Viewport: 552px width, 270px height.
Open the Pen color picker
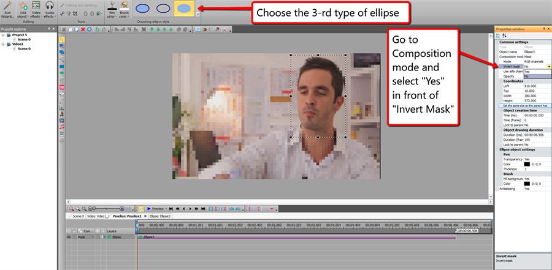point(112,10)
